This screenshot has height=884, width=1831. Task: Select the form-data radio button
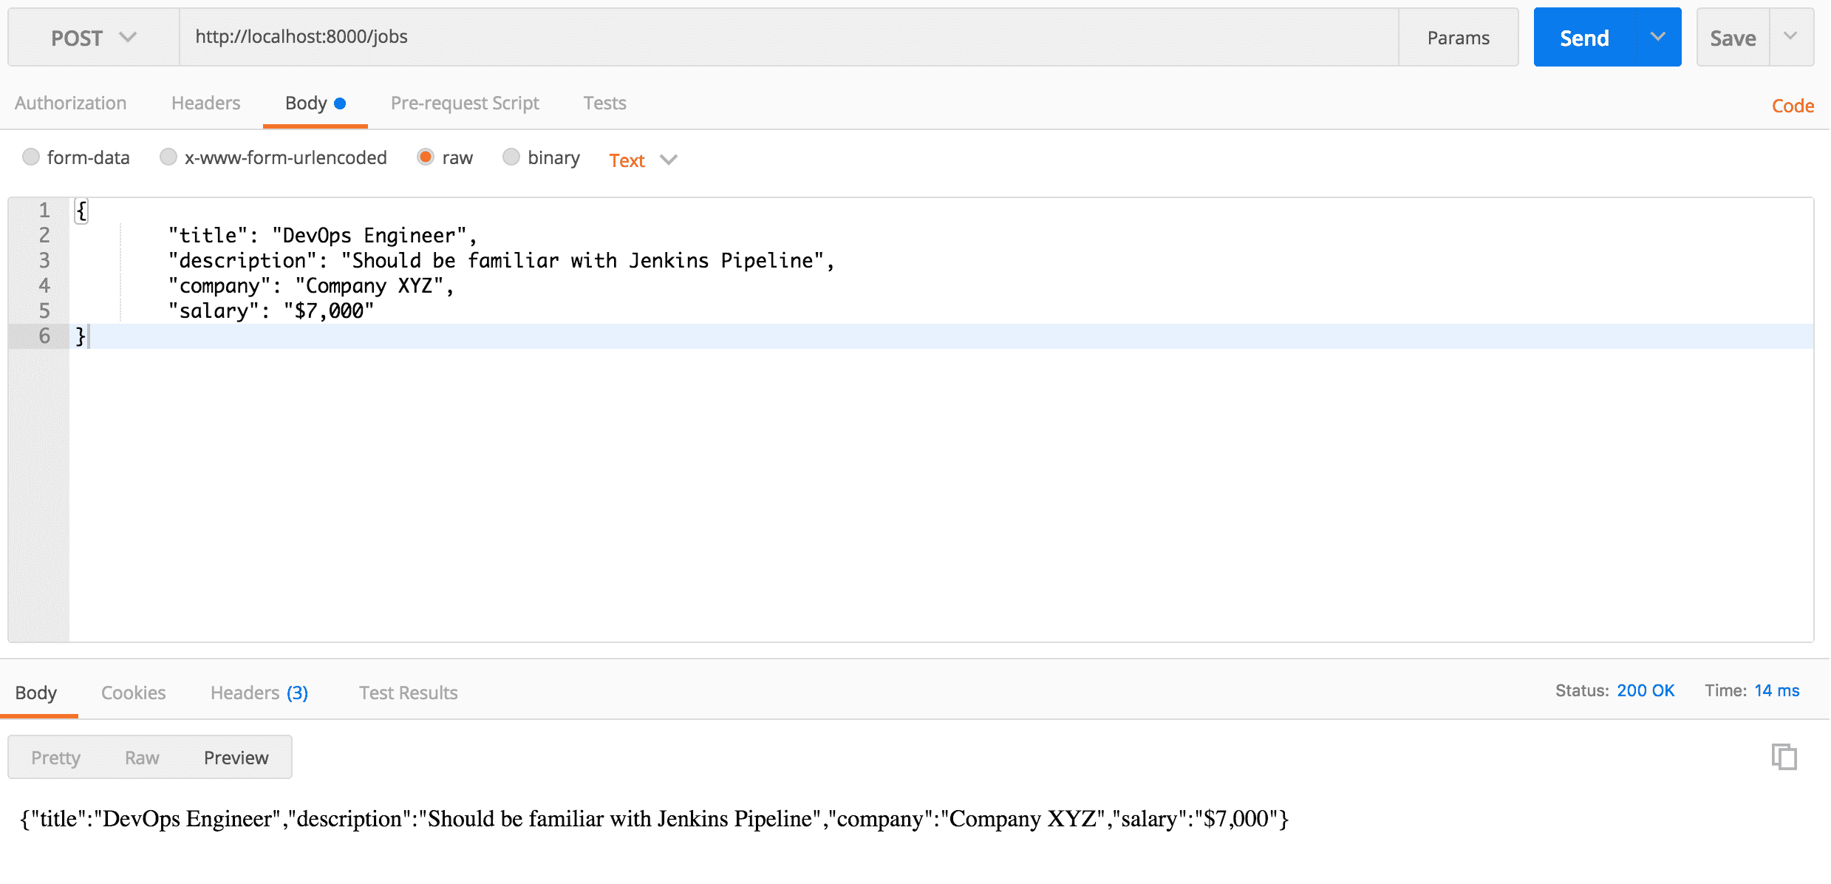[30, 157]
